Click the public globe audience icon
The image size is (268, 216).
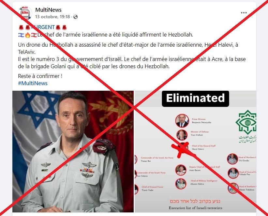(x=75, y=17)
